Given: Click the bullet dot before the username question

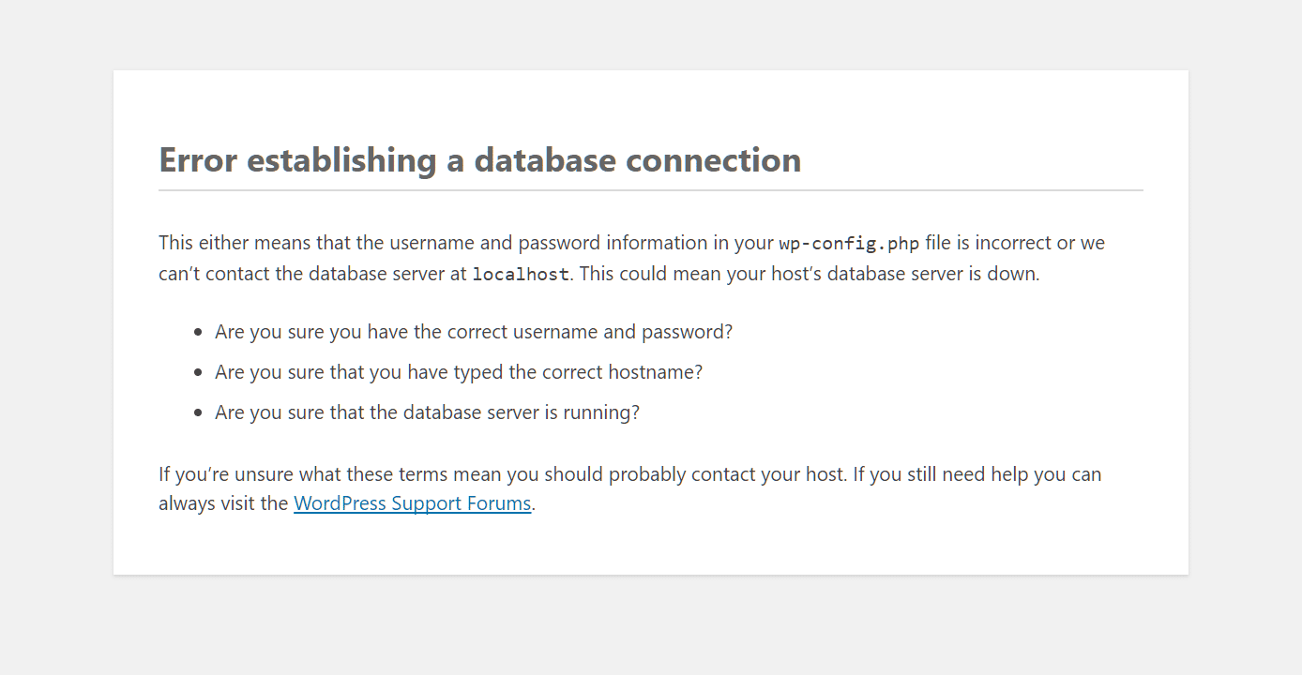Looking at the screenshot, I should pyautogui.click(x=198, y=332).
